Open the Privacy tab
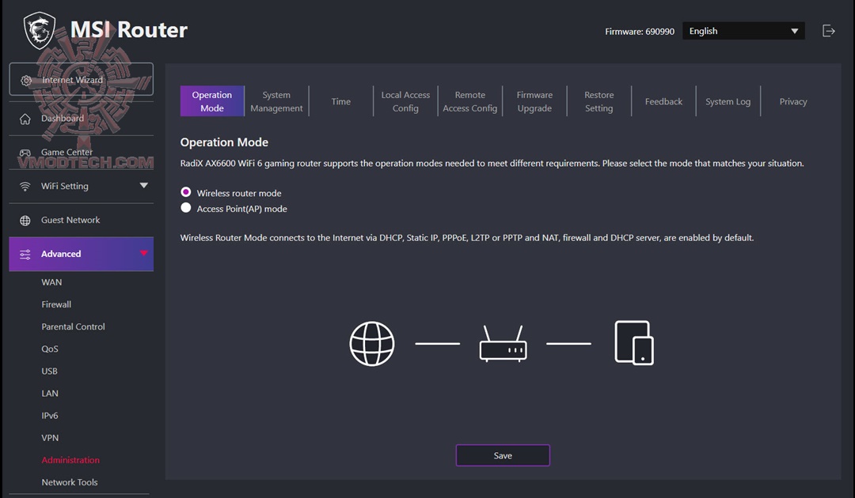855x498 pixels. pyautogui.click(x=792, y=101)
